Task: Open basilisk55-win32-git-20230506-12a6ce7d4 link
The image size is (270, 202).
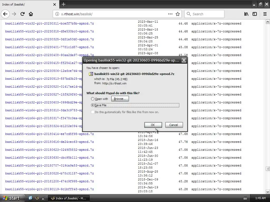Action: pyautogui.click(x=44, y=71)
